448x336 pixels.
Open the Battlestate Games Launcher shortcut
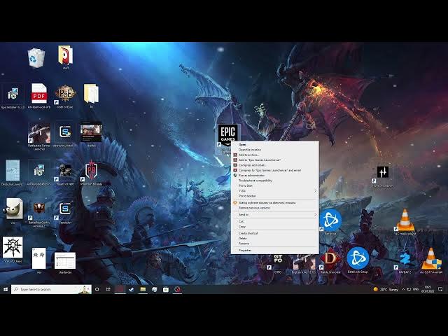pos(39,133)
